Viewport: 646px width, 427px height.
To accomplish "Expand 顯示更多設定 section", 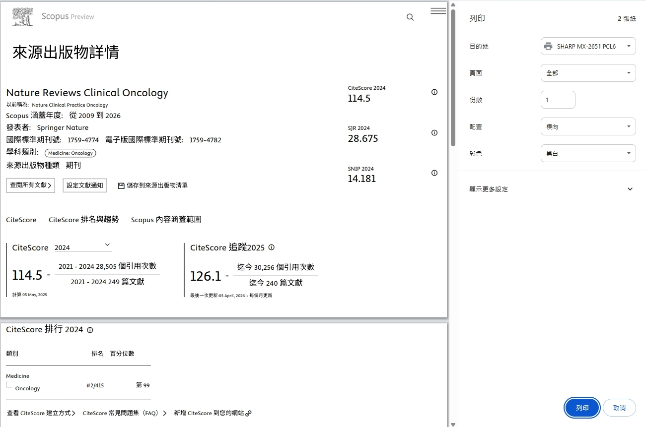I will (552, 189).
